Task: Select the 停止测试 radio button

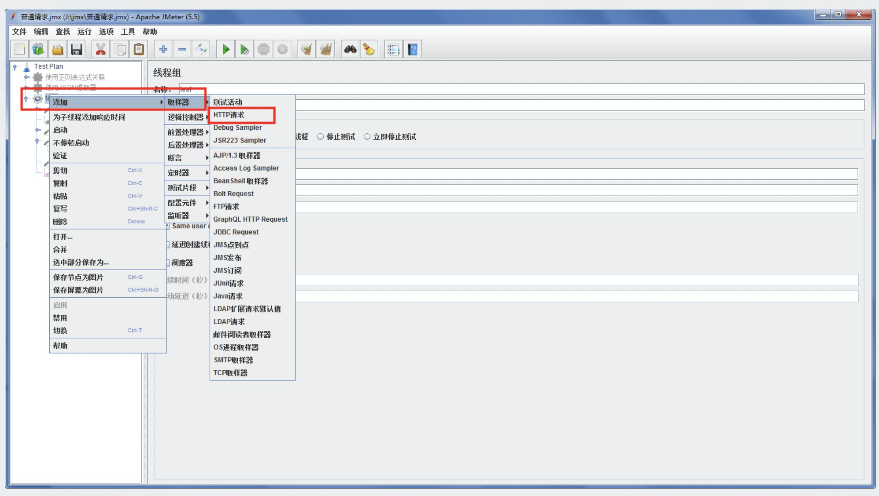Action: coord(320,137)
